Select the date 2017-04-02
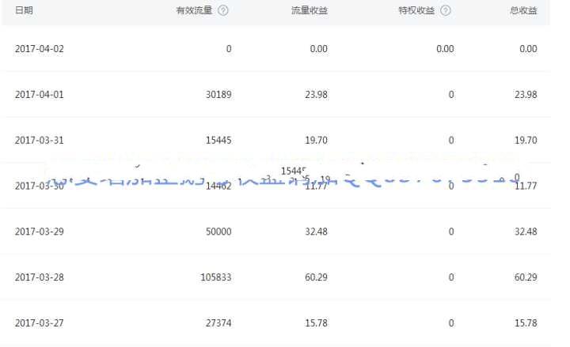This screenshot has height=347, width=570. 40,49
